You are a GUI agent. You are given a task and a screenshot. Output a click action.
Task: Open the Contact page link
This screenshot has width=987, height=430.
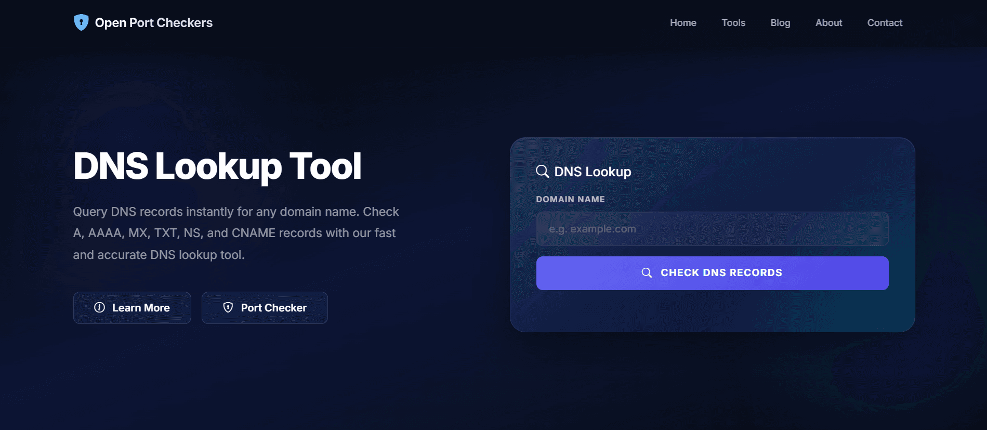(884, 23)
